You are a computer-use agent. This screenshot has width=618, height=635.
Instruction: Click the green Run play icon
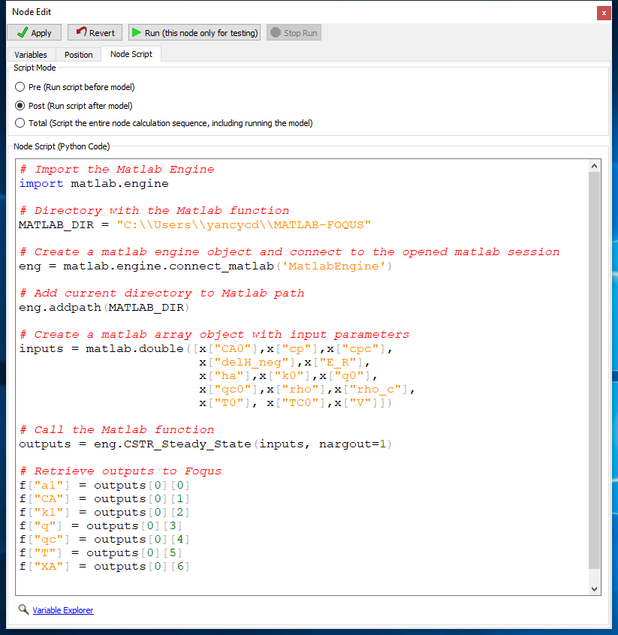click(x=137, y=32)
